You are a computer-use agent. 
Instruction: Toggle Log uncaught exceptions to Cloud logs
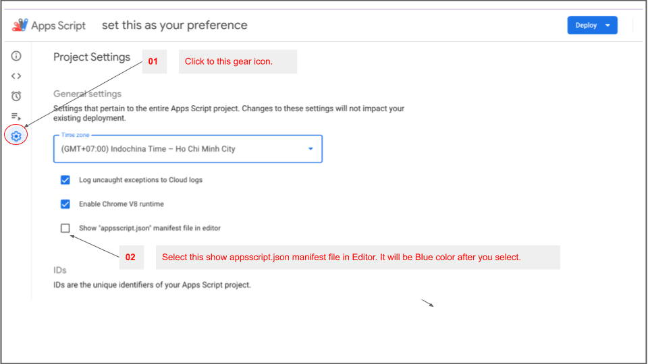point(65,180)
